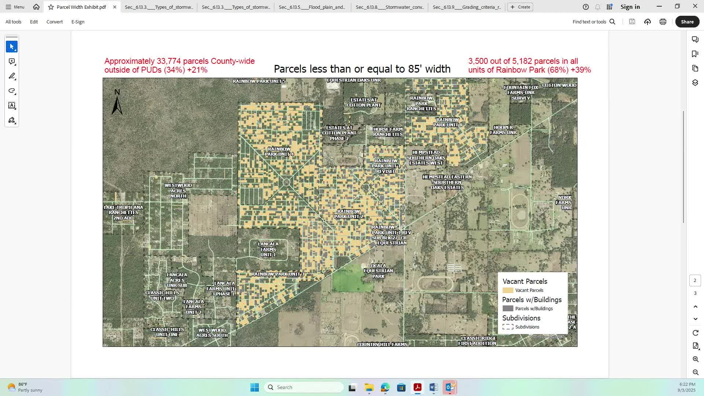Go to previous page with up chevron
The image size is (704, 396).
pos(695,307)
